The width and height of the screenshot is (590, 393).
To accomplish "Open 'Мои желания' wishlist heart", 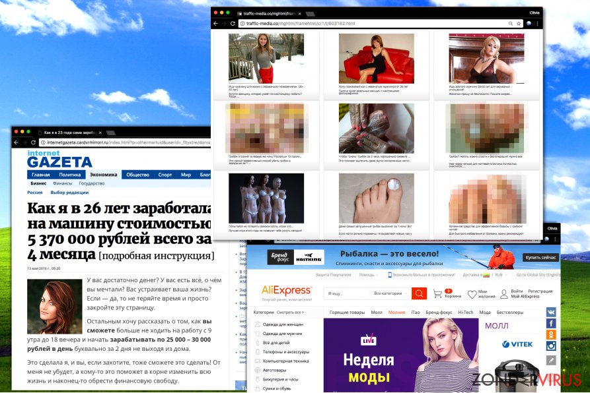I will pos(481,294).
